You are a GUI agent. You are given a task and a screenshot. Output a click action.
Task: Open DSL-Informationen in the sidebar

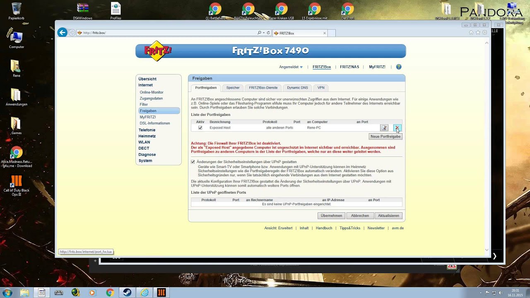click(155, 123)
